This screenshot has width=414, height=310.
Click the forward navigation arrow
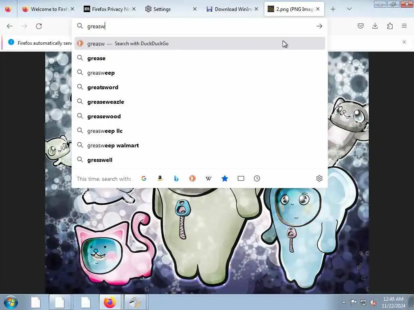tap(24, 26)
